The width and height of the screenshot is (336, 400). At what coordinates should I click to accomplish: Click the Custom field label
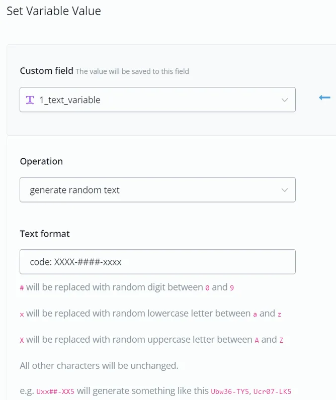[46, 71]
